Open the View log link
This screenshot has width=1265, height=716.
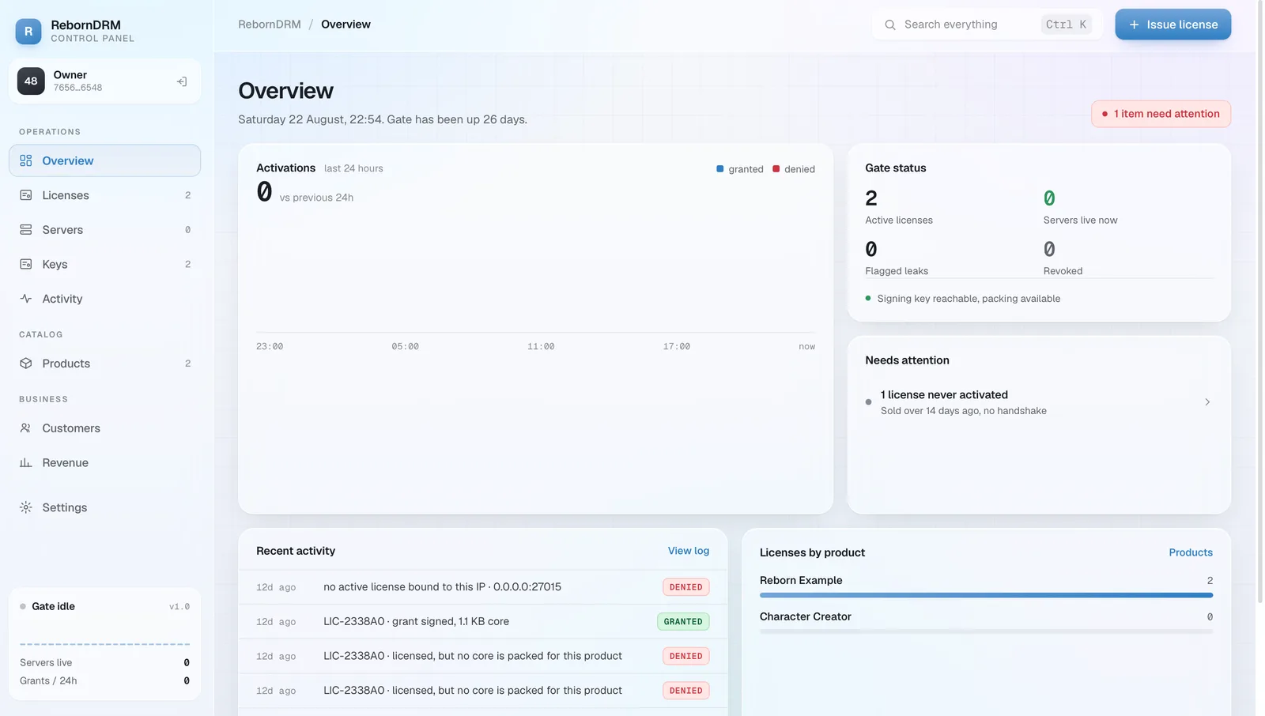pos(688,551)
